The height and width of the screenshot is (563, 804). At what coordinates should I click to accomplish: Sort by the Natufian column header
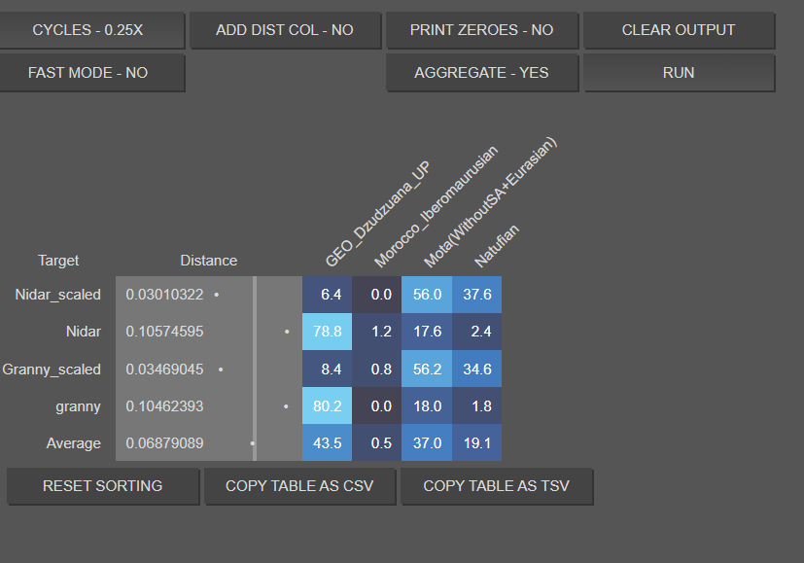point(497,246)
